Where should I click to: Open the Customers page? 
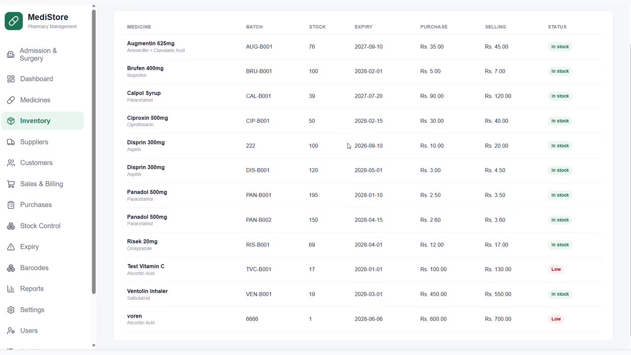(43, 163)
